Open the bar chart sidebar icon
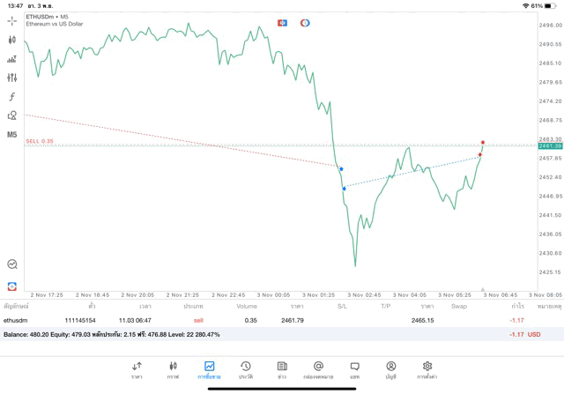This screenshot has height=394, width=564. point(12,59)
